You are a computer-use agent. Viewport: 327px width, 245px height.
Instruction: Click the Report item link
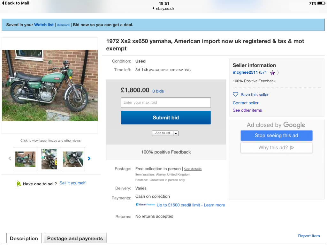tap(309, 236)
